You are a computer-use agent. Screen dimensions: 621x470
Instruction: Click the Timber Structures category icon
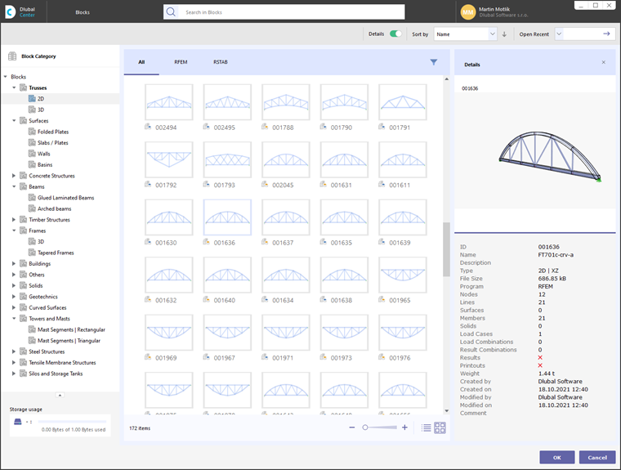pos(24,220)
